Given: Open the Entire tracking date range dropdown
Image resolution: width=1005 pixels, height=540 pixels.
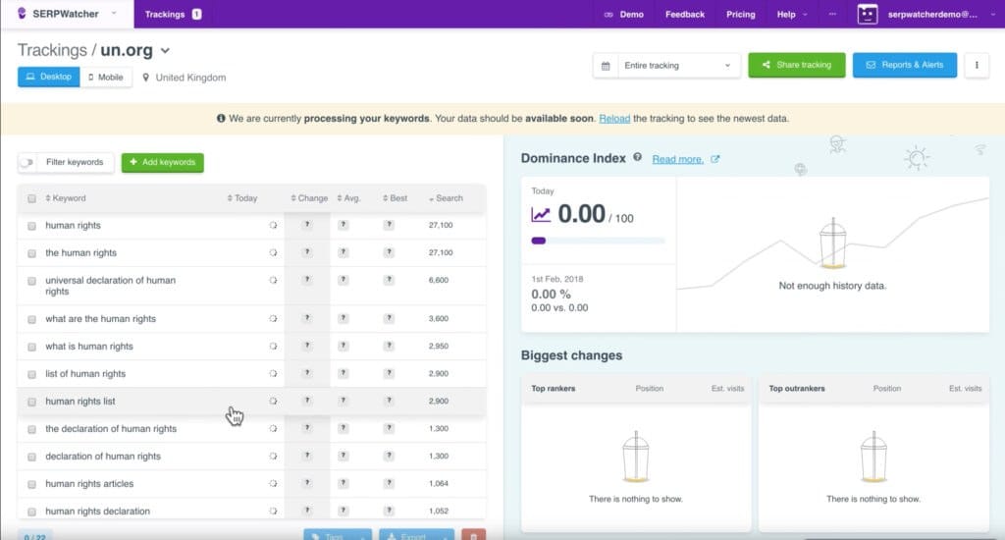Looking at the screenshot, I should click(x=677, y=66).
